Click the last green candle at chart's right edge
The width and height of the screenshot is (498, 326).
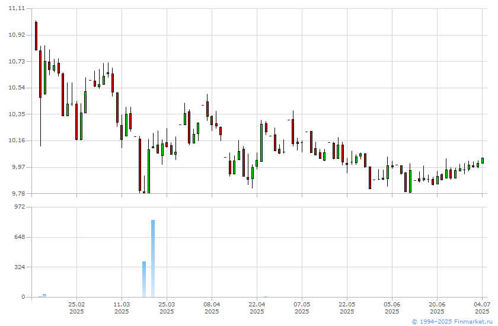483,161
